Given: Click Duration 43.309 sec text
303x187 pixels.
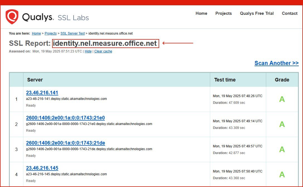Looking at the screenshot, I should (x=229, y=128).
